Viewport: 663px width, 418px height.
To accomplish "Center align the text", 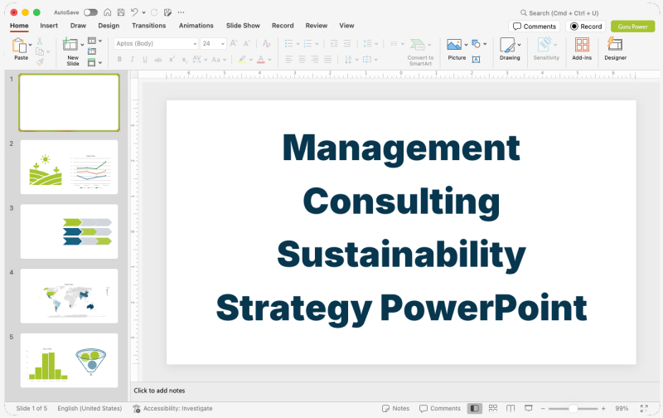I will [302, 59].
